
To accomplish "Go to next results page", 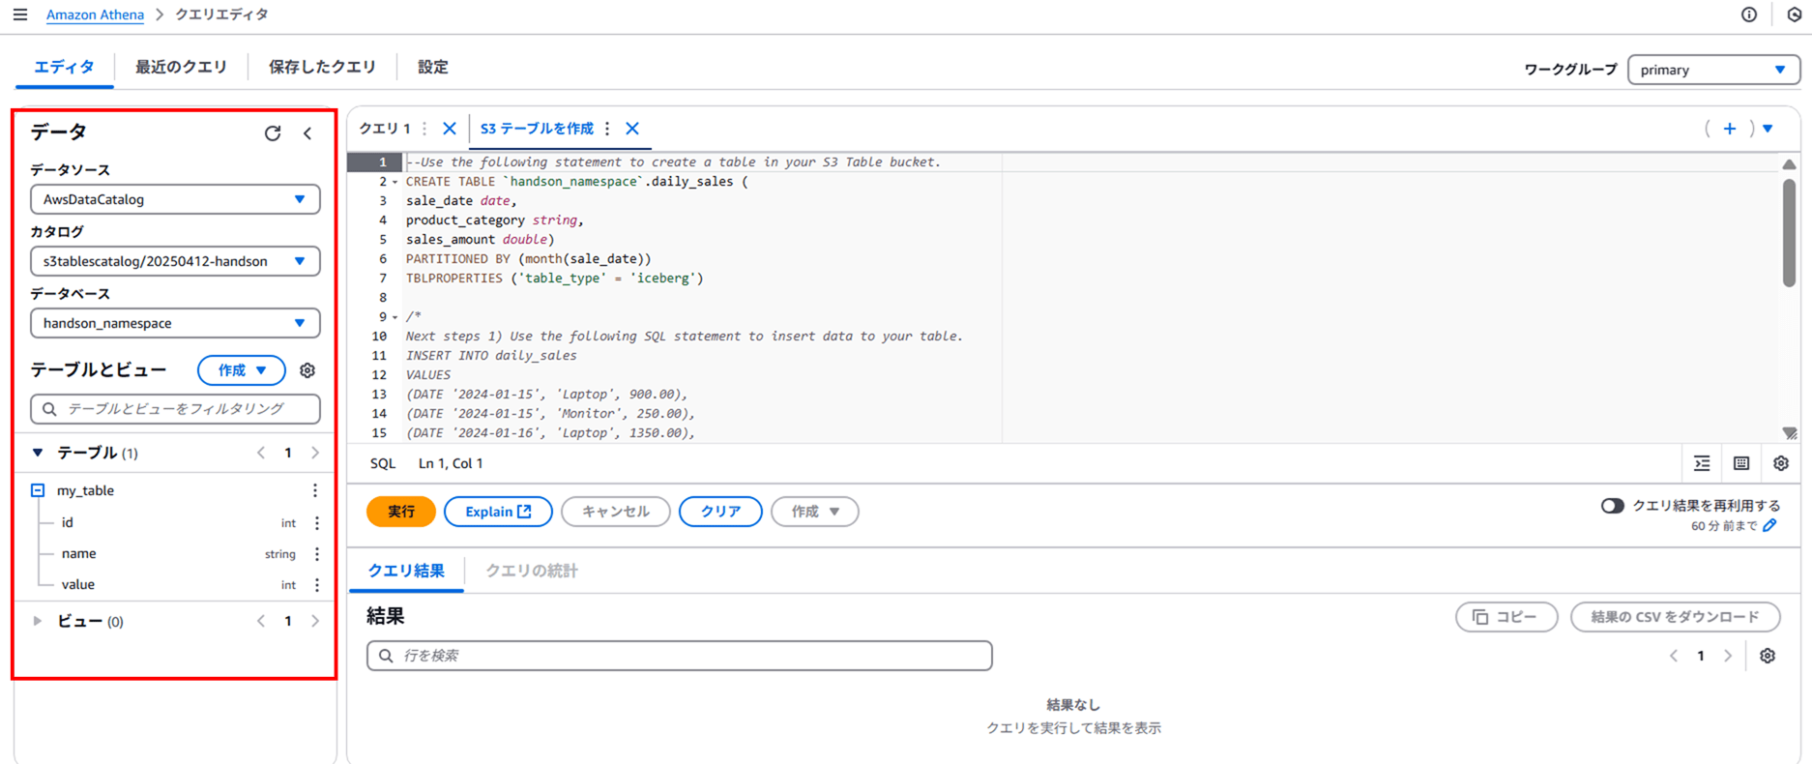I will pyautogui.click(x=1728, y=656).
